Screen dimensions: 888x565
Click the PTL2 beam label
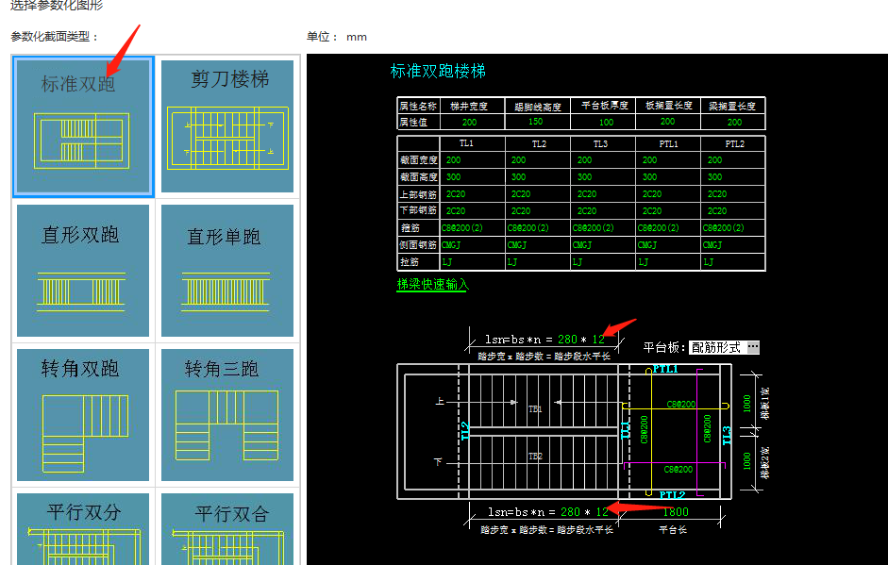672,495
